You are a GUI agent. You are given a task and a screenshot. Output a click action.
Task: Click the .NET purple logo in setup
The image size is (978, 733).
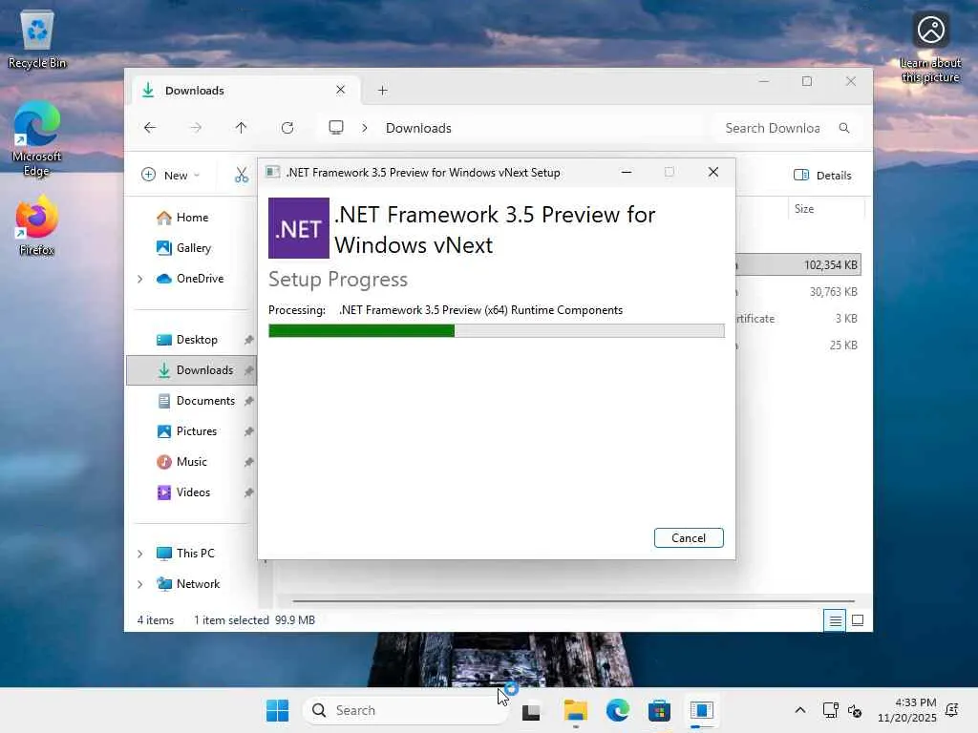pyautogui.click(x=299, y=228)
